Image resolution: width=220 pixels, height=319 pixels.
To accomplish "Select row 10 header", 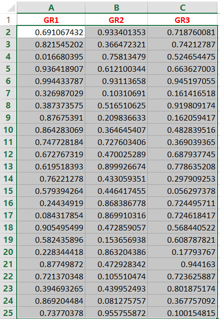I will (x=8, y=130).
